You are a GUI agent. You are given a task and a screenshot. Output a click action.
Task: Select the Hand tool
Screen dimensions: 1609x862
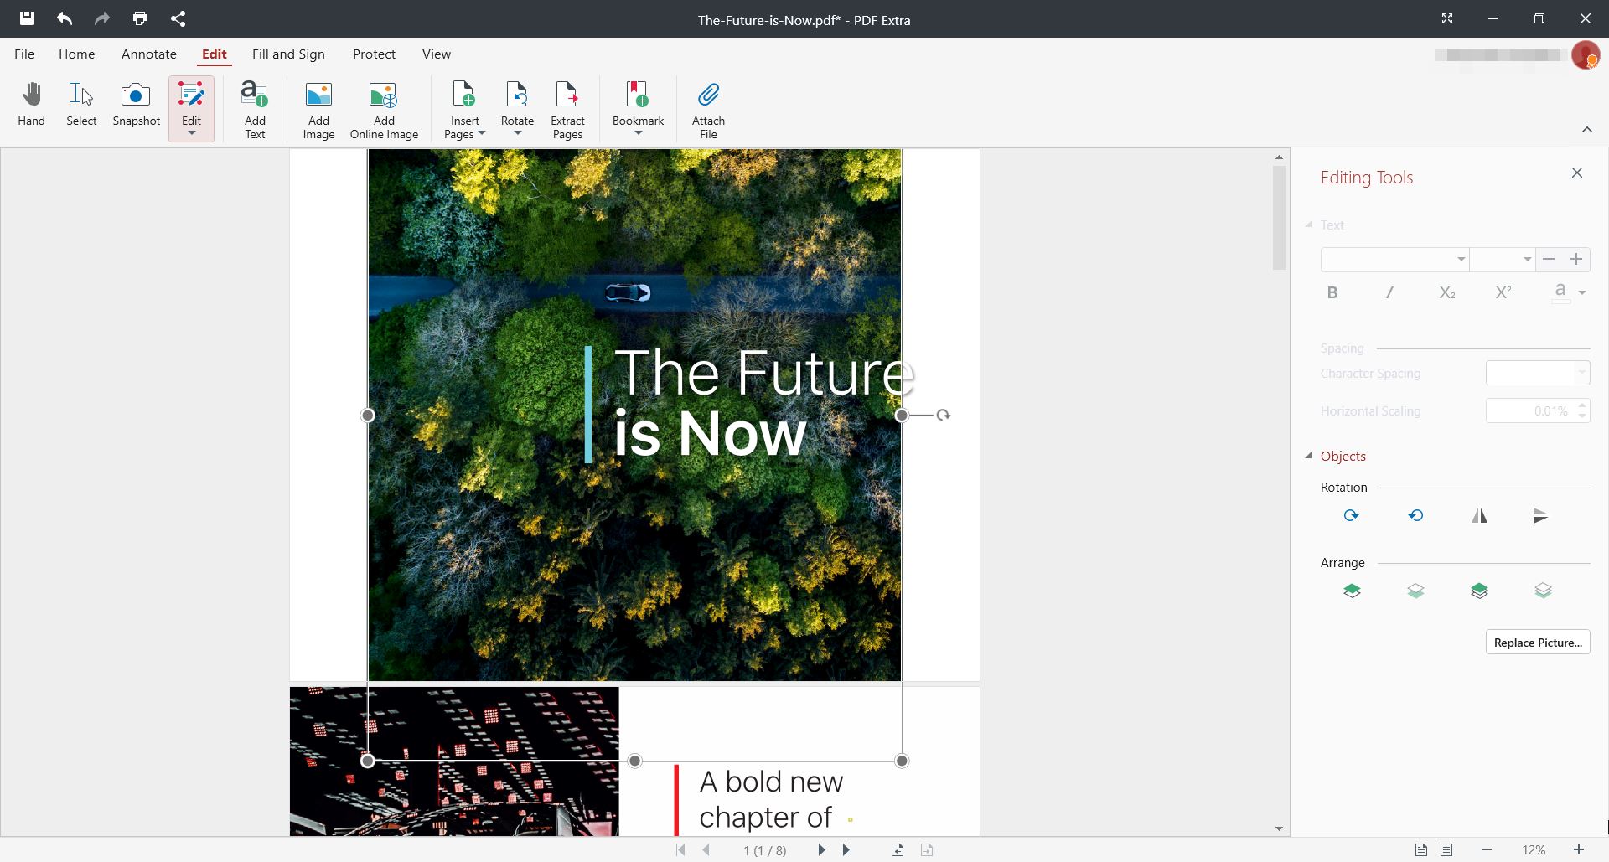pyautogui.click(x=31, y=105)
